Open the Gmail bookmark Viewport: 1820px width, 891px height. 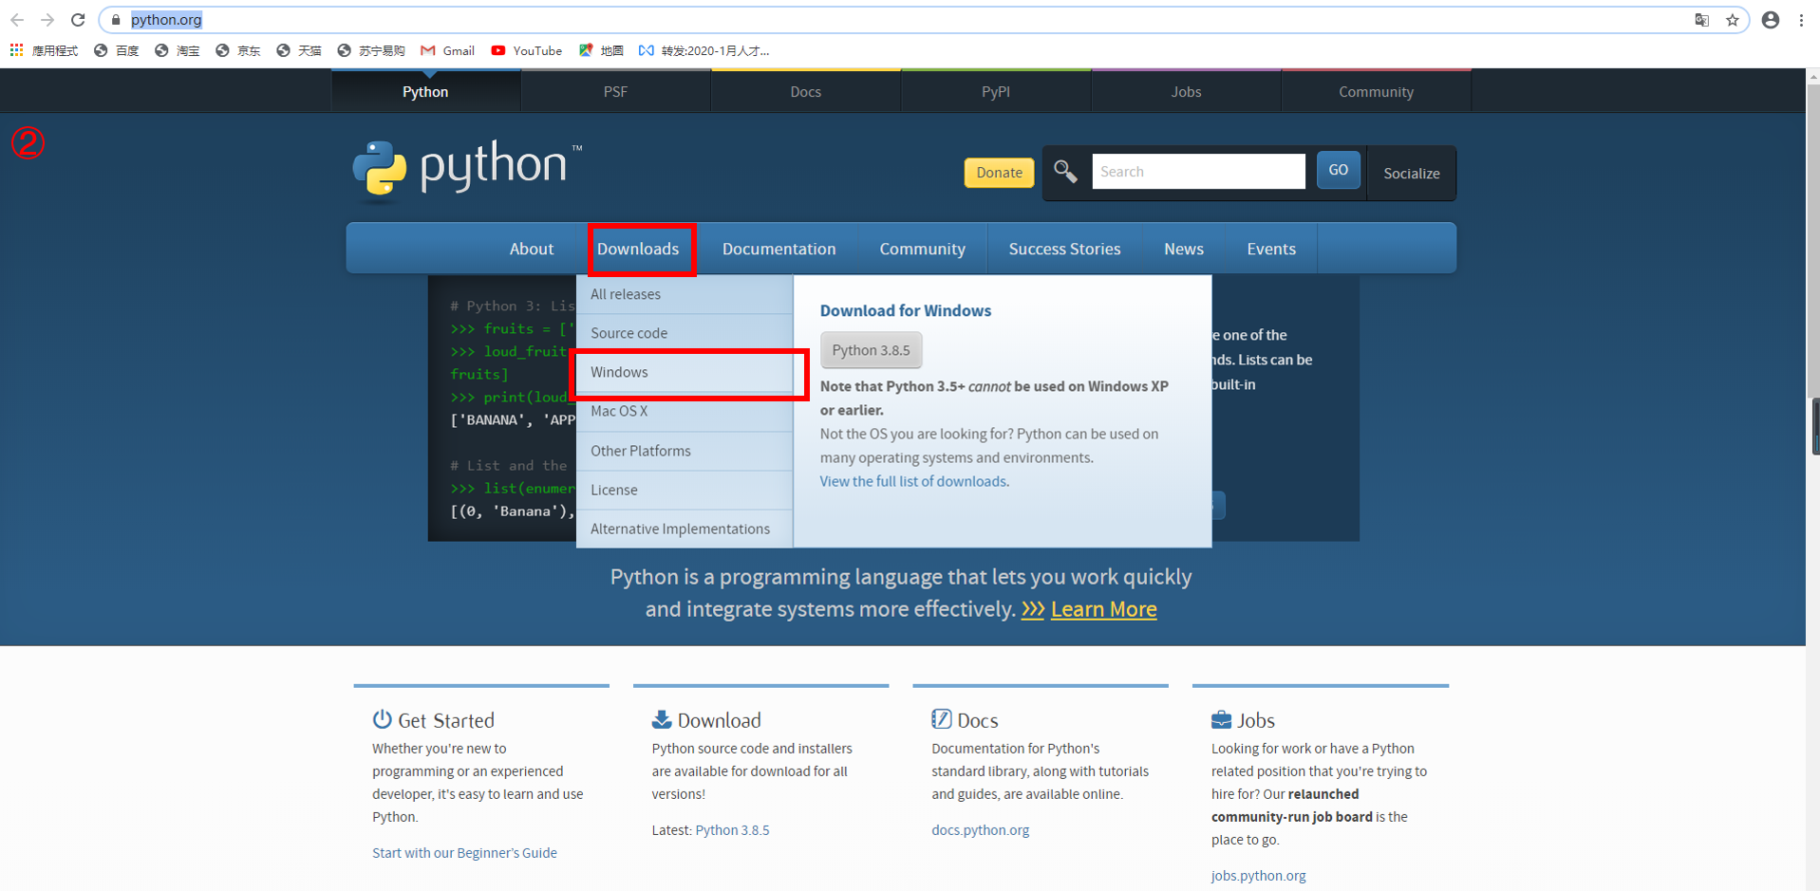click(447, 50)
